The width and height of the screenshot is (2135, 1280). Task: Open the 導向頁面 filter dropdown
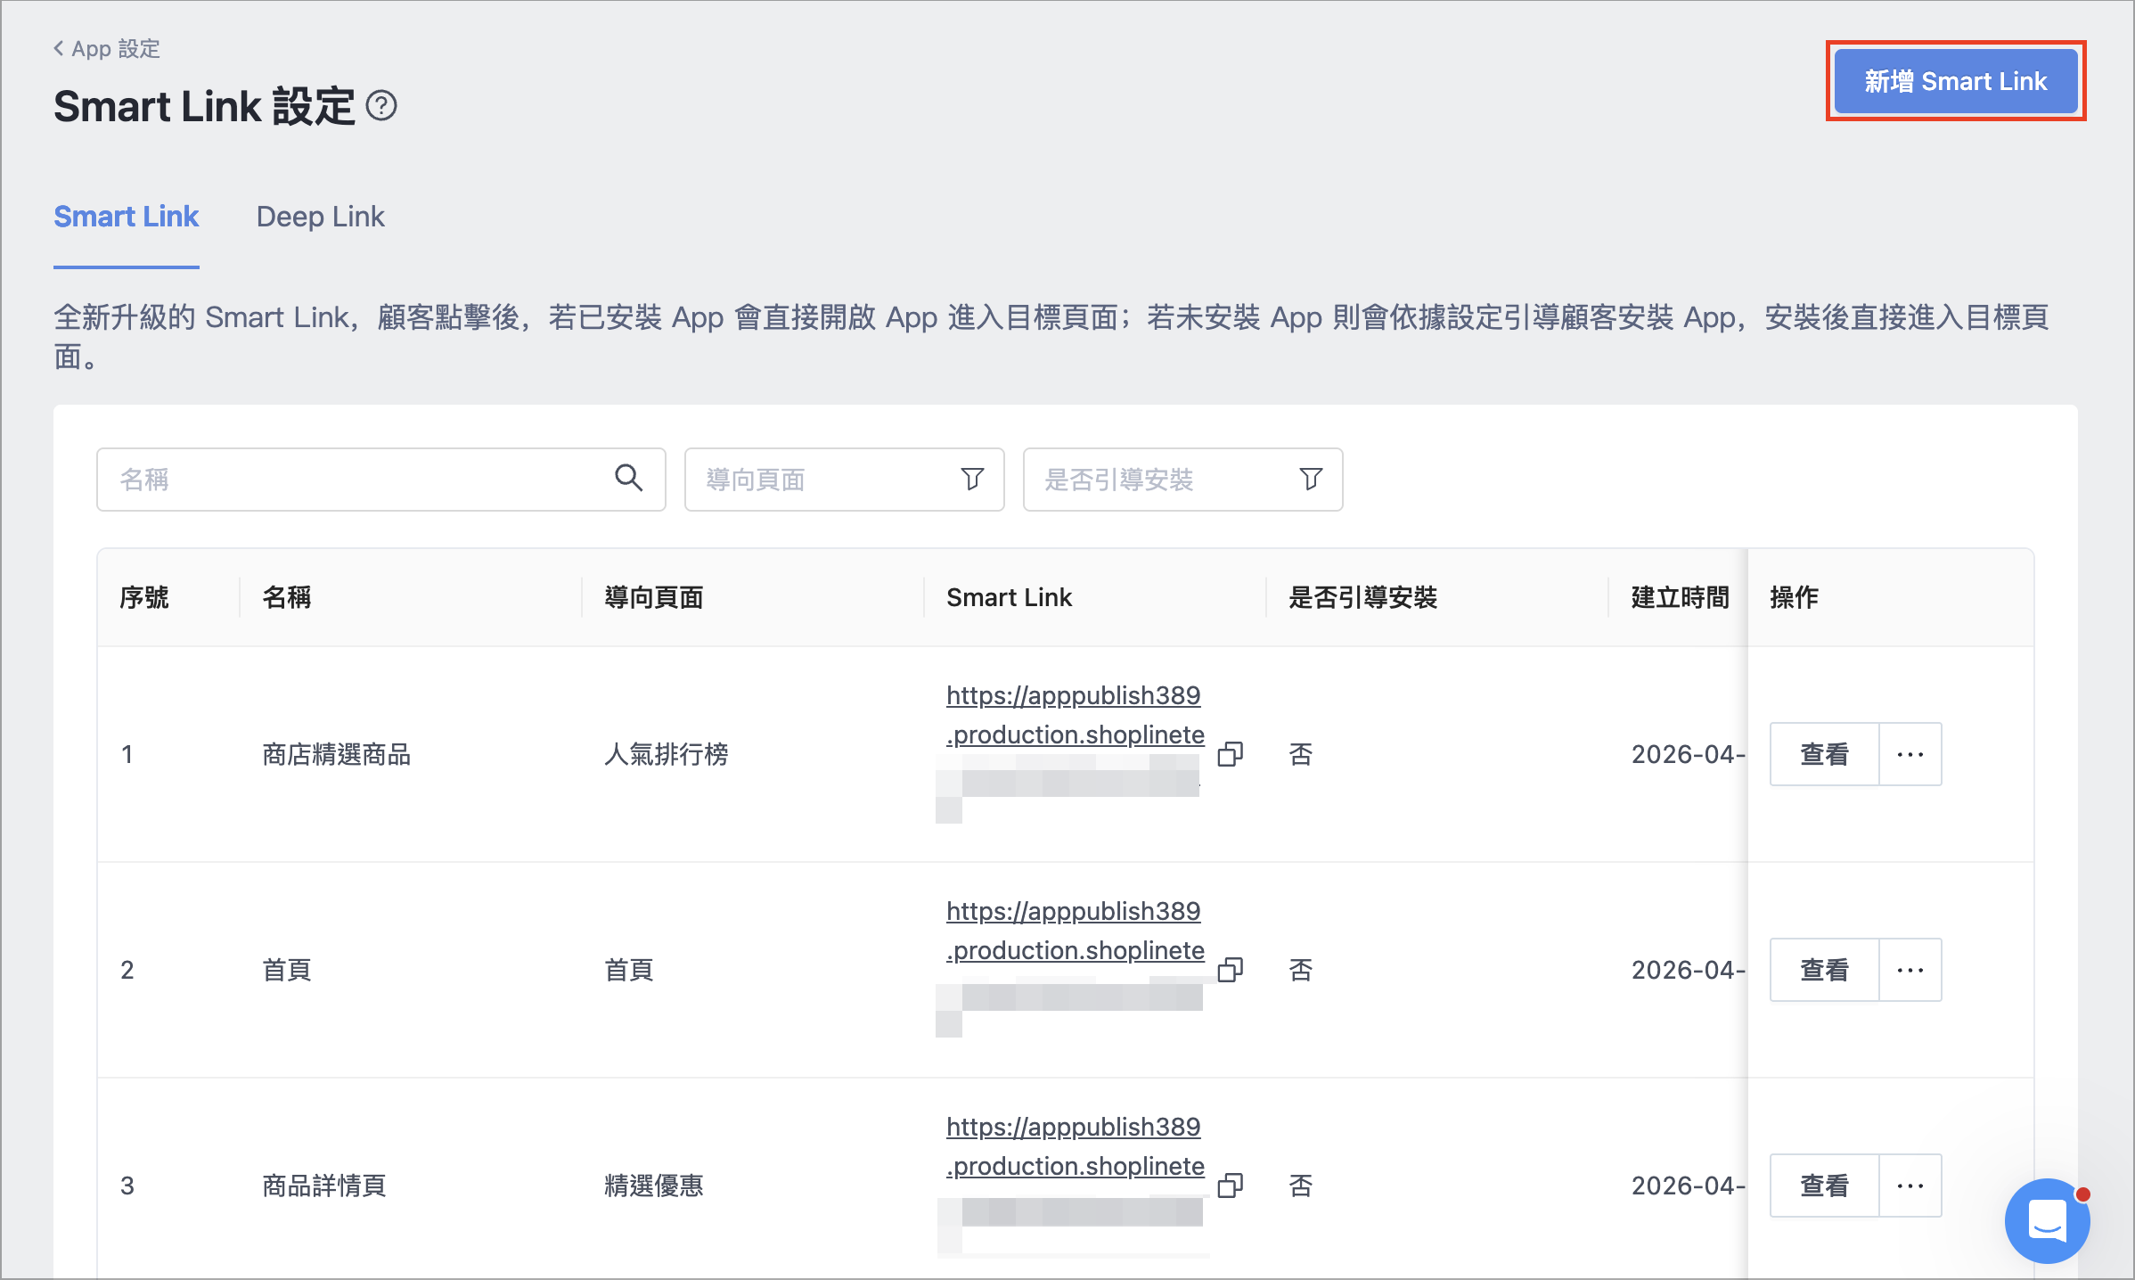(x=845, y=480)
